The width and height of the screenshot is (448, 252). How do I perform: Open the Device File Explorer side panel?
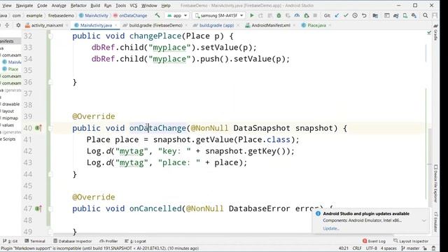point(435,183)
